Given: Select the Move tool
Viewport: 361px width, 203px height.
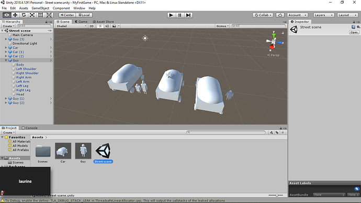Looking at the screenshot, I should [15, 15].
